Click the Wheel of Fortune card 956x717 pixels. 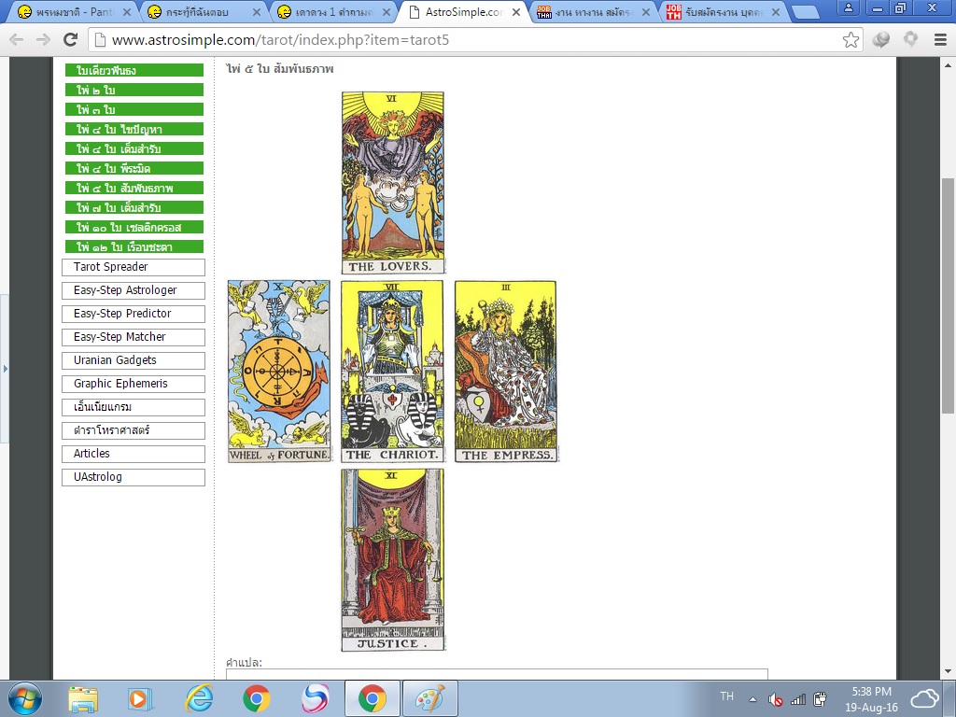point(278,371)
